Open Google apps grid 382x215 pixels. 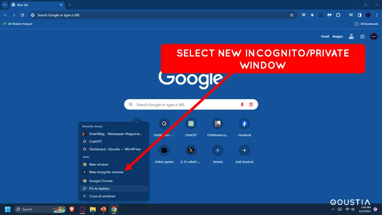point(362,36)
